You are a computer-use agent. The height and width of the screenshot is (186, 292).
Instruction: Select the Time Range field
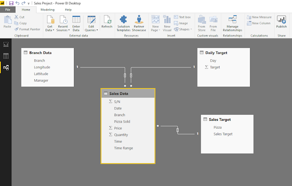pos(124,148)
